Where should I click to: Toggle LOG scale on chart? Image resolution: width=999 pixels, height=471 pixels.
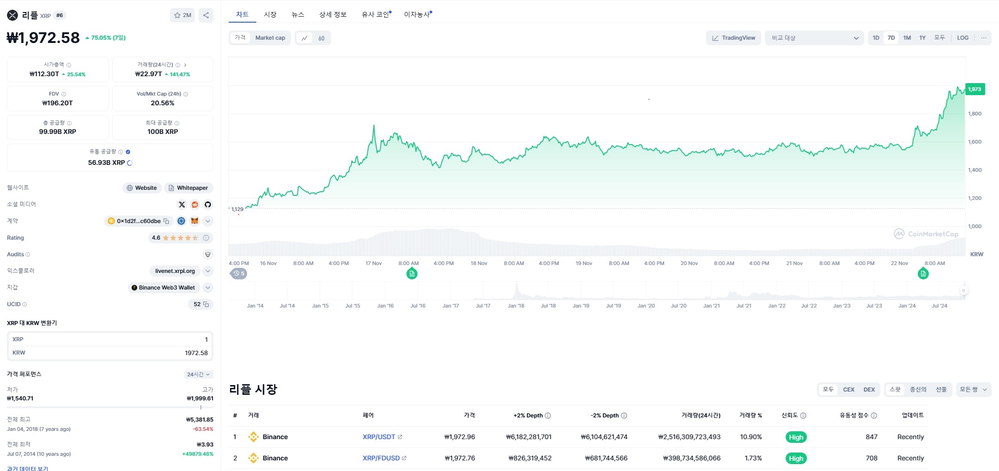[x=963, y=38]
